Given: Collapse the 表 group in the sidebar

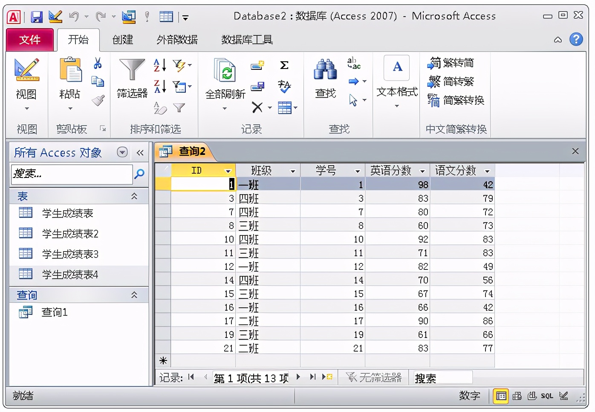Looking at the screenshot, I should [134, 196].
